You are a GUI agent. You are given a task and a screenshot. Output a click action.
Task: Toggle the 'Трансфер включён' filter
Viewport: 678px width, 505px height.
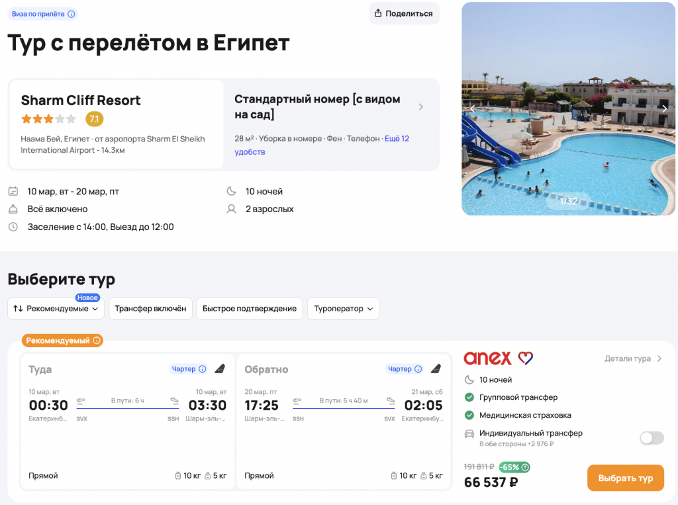click(x=150, y=309)
